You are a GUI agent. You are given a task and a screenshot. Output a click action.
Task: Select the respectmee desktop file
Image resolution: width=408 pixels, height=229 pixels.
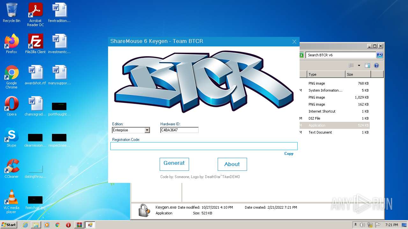point(59,140)
